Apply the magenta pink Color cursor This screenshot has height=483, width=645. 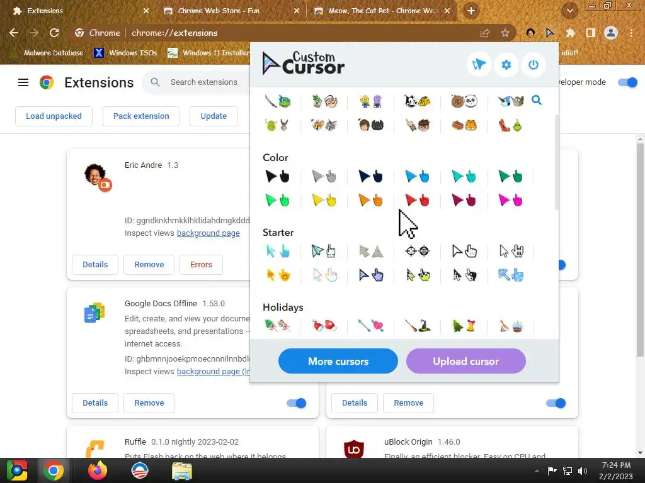coord(510,201)
